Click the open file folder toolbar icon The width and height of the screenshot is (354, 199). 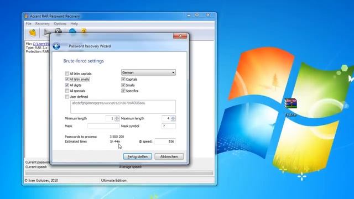point(33,33)
